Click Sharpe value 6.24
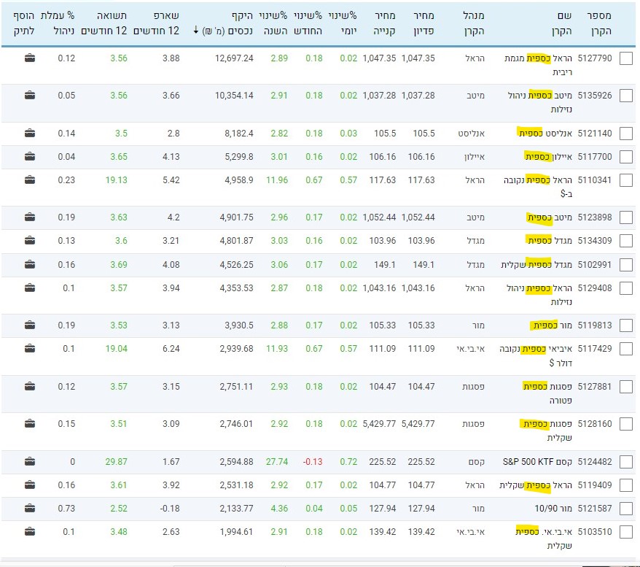640x567 pixels. coord(171,349)
